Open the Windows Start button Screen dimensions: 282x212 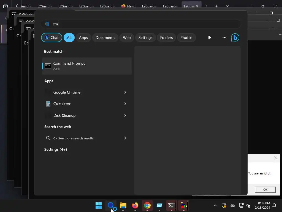(x=99, y=205)
